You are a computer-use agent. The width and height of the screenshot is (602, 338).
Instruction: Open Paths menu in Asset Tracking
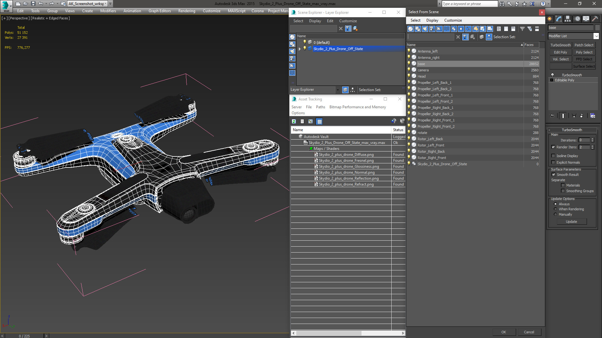(x=320, y=107)
